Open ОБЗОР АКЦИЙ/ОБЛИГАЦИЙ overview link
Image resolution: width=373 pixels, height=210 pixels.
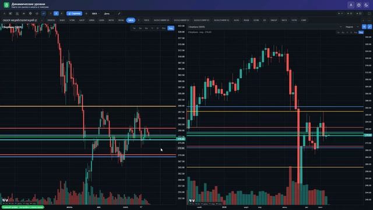tap(20, 20)
